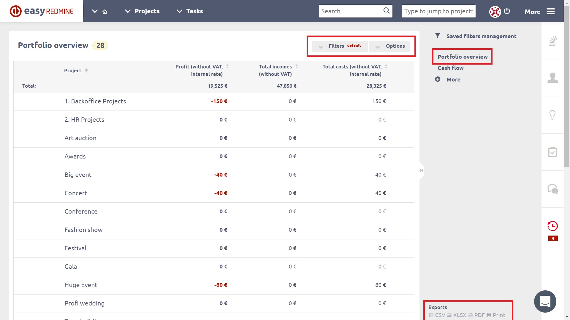Open the chat support widget
Screen dimensions: 570x320
click(545, 301)
